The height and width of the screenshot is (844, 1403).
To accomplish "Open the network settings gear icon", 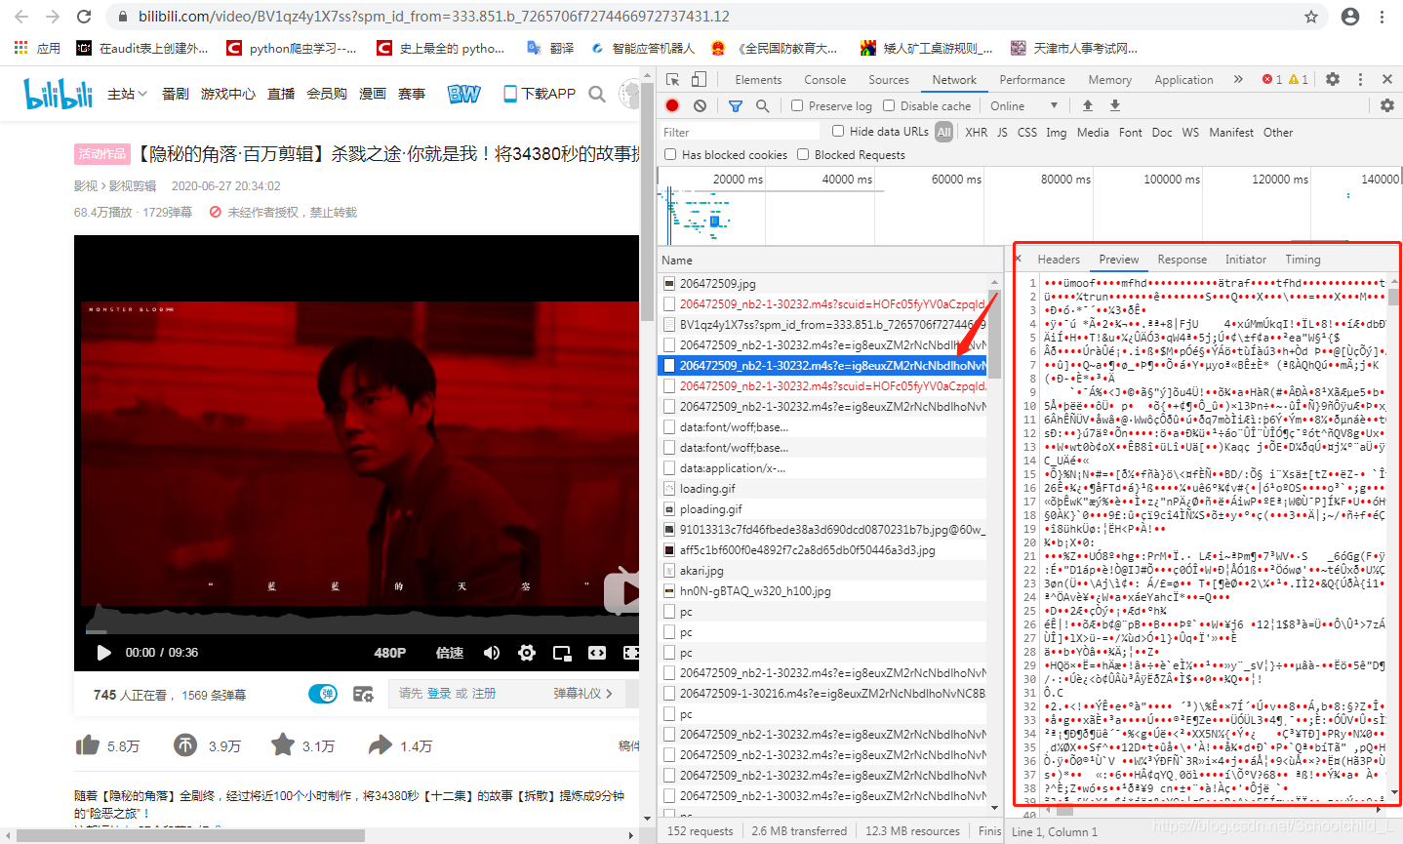I will click(1387, 105).
